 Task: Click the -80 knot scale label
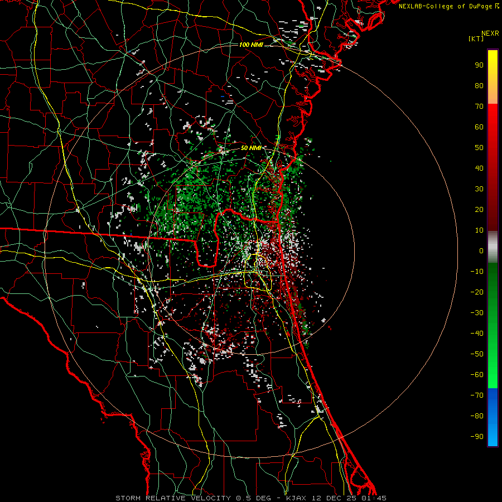pyautogui.click(x=477, y=416)
